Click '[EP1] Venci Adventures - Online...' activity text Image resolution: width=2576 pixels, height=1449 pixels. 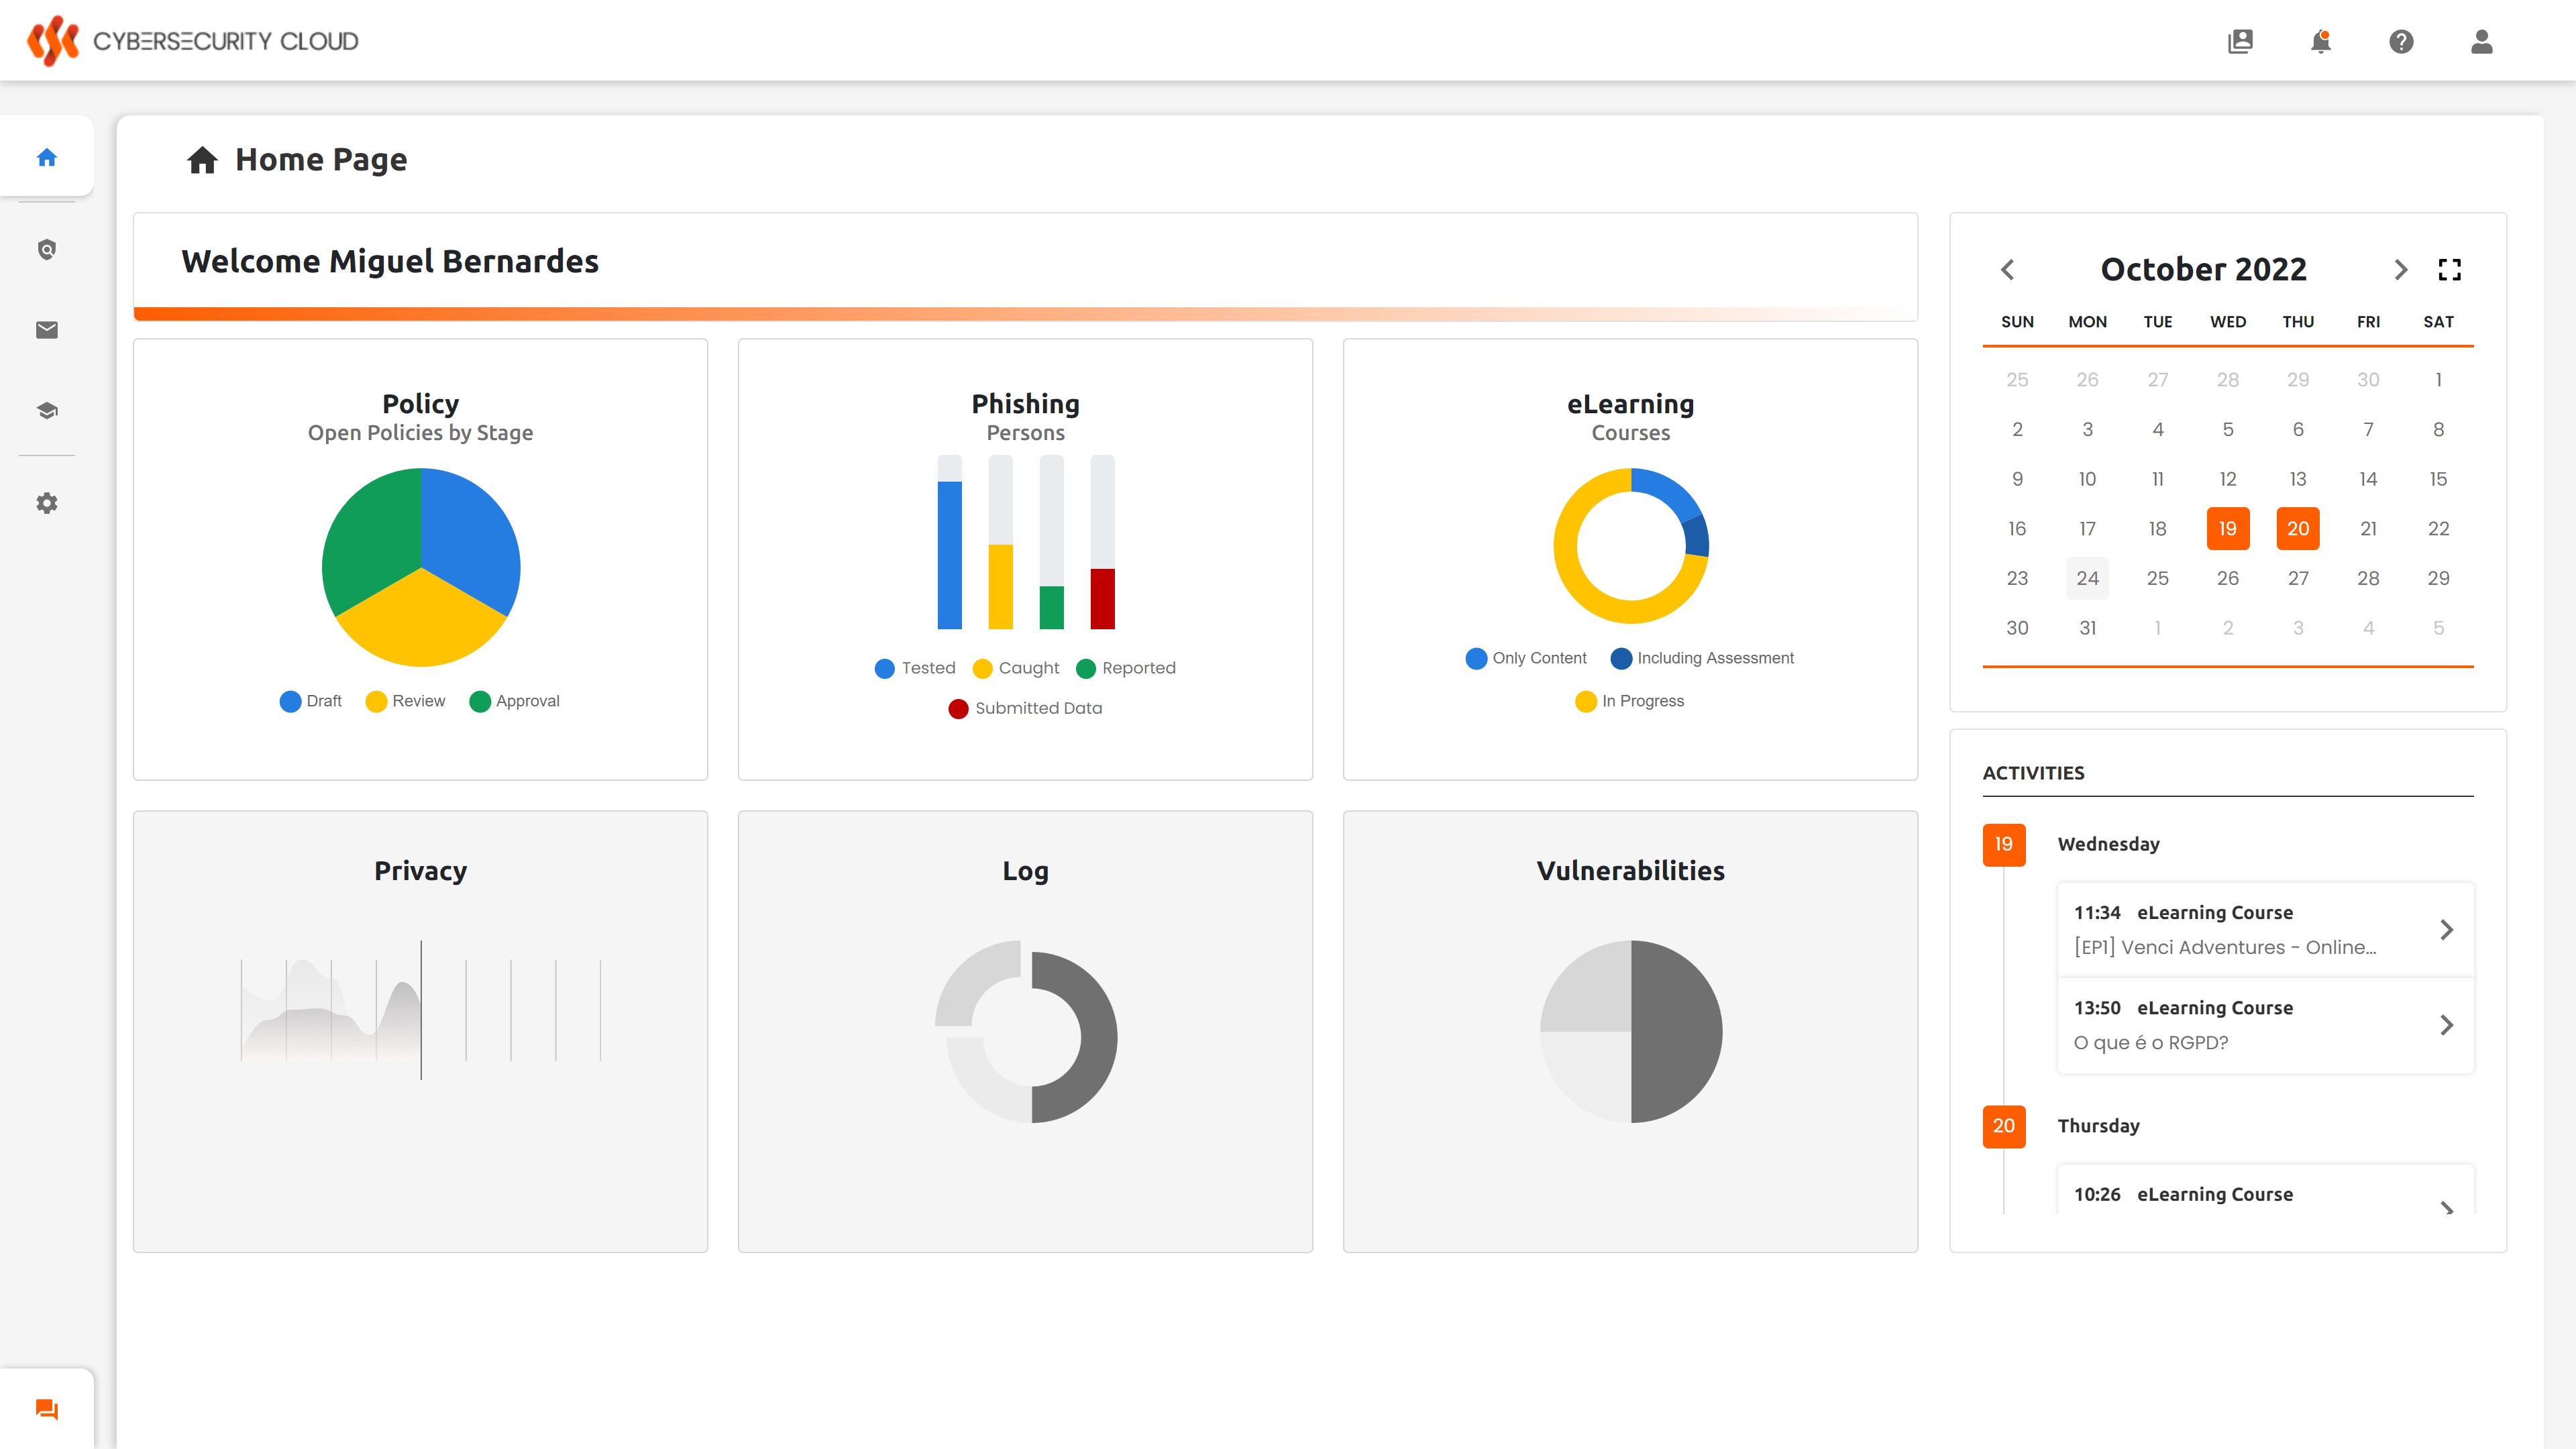(2224, 947)
